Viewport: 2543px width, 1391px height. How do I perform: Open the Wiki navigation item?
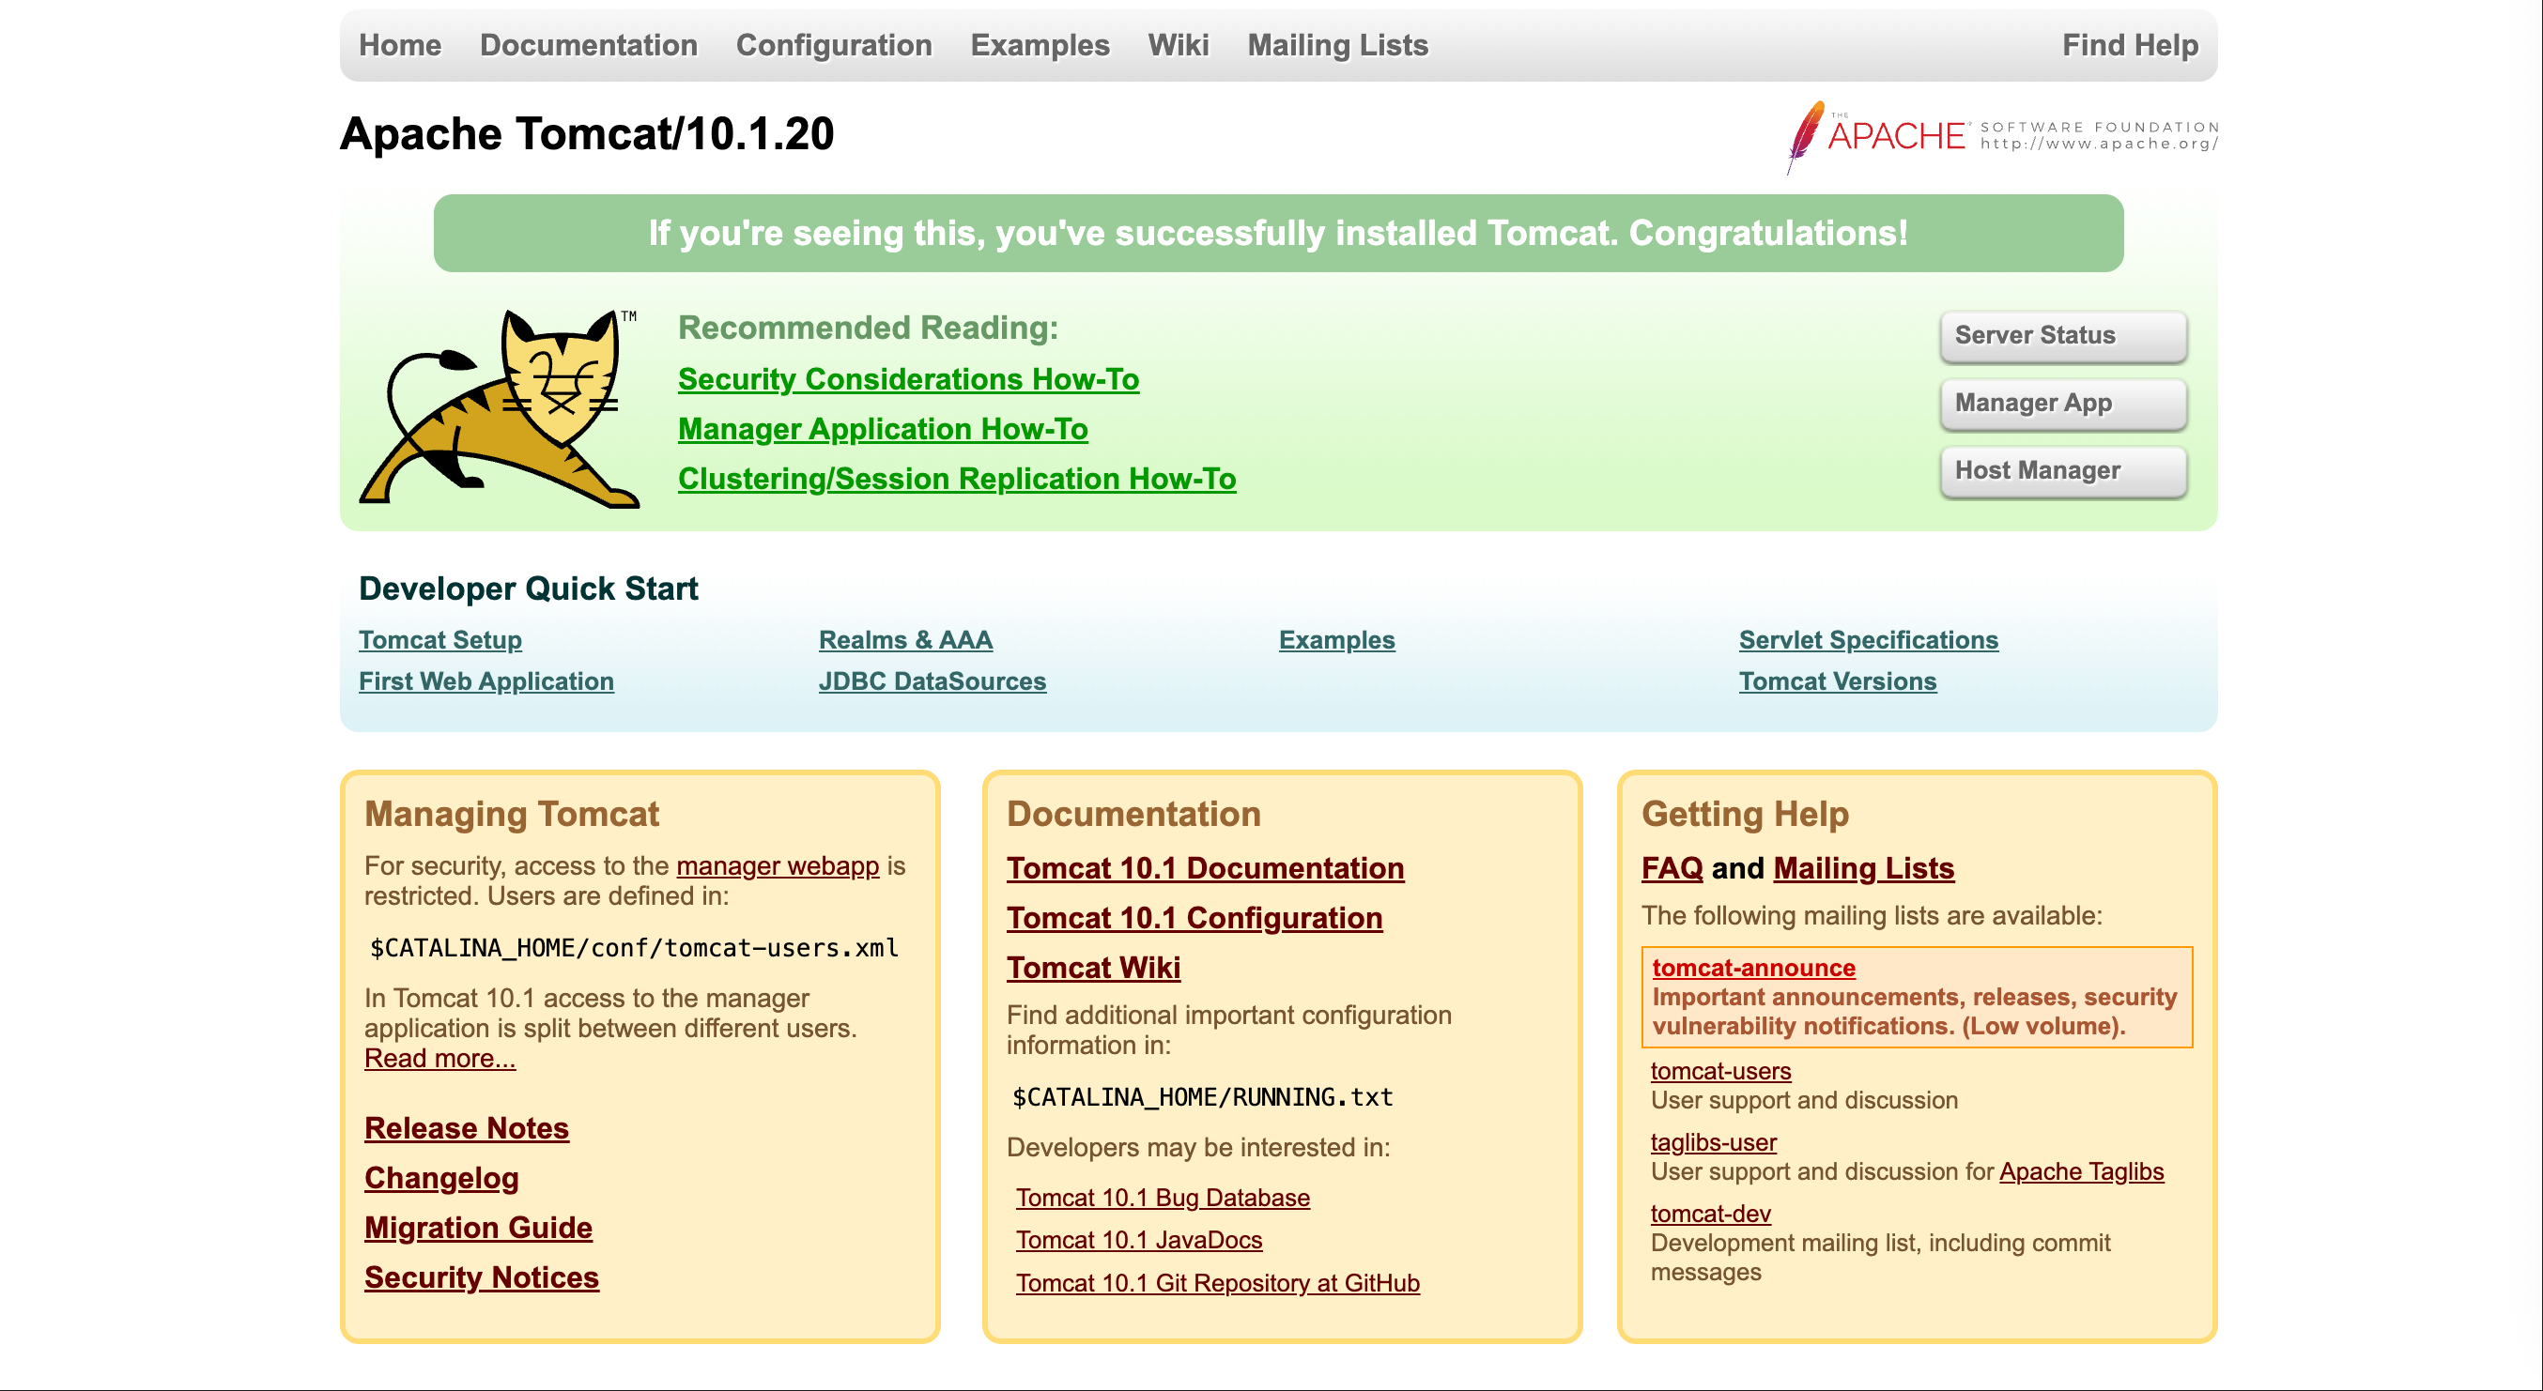click(x=1178, y=45)
